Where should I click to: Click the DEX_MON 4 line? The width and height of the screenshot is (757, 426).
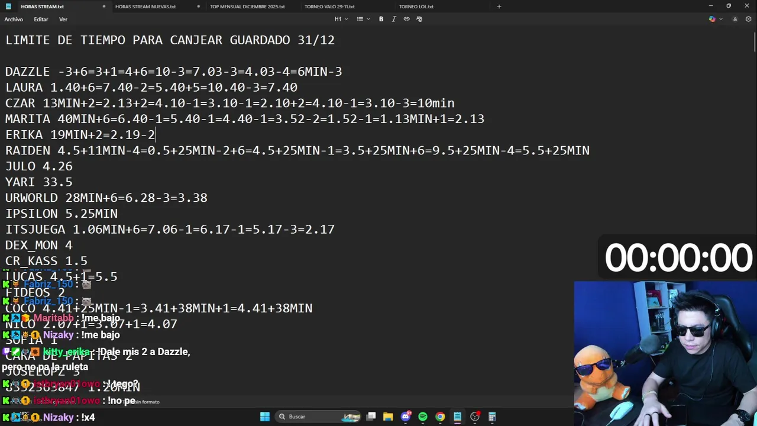[x=39, y=245]
